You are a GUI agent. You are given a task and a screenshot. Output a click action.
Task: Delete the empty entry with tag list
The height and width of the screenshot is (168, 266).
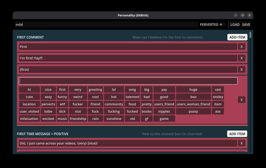tap(242, 100)
